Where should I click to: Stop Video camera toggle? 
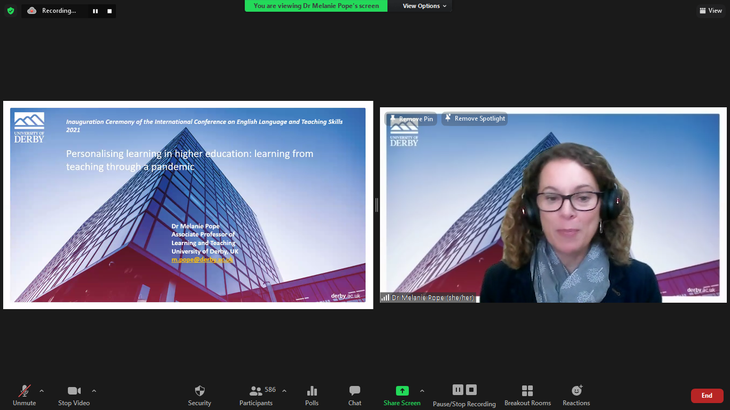(x=74, y=396)
